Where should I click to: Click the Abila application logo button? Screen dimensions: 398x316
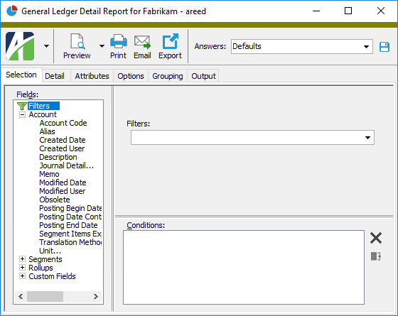tap(20, 46)
